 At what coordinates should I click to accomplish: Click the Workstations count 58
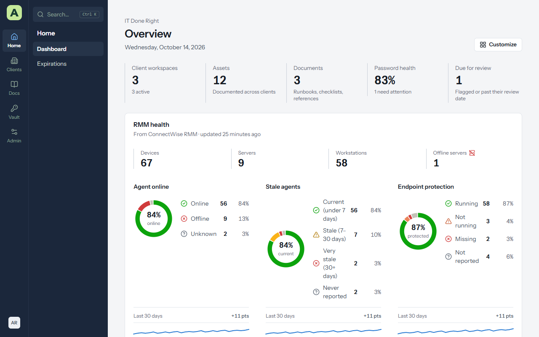(x=342, y=163)
